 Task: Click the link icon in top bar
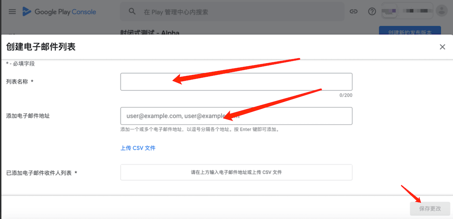coord(354,12)
